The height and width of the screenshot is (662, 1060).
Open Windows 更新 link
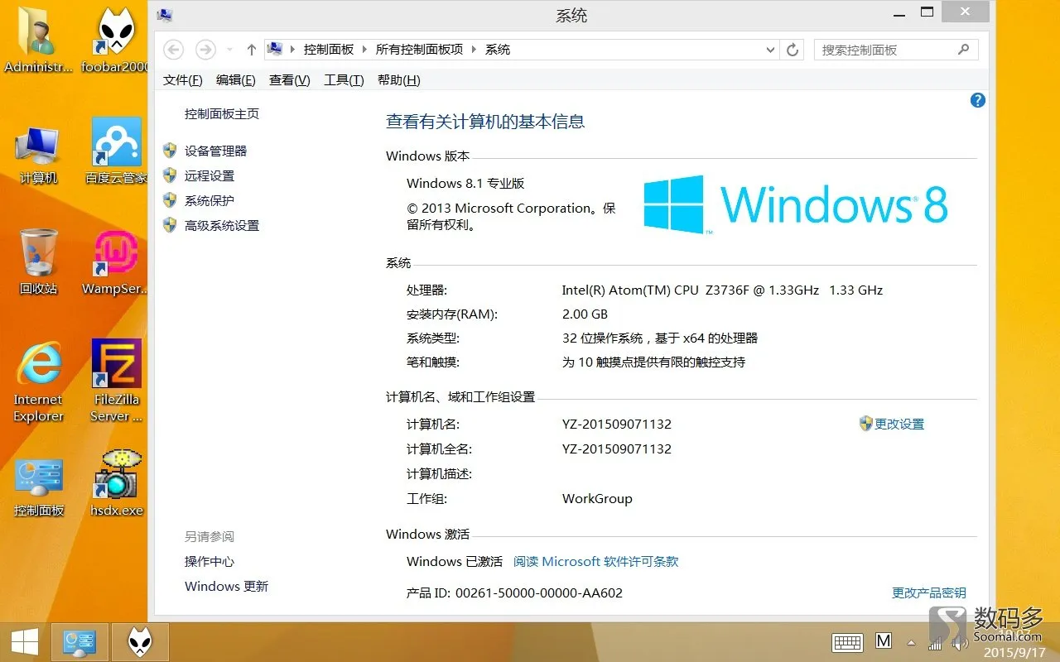(x=226, y=587)
